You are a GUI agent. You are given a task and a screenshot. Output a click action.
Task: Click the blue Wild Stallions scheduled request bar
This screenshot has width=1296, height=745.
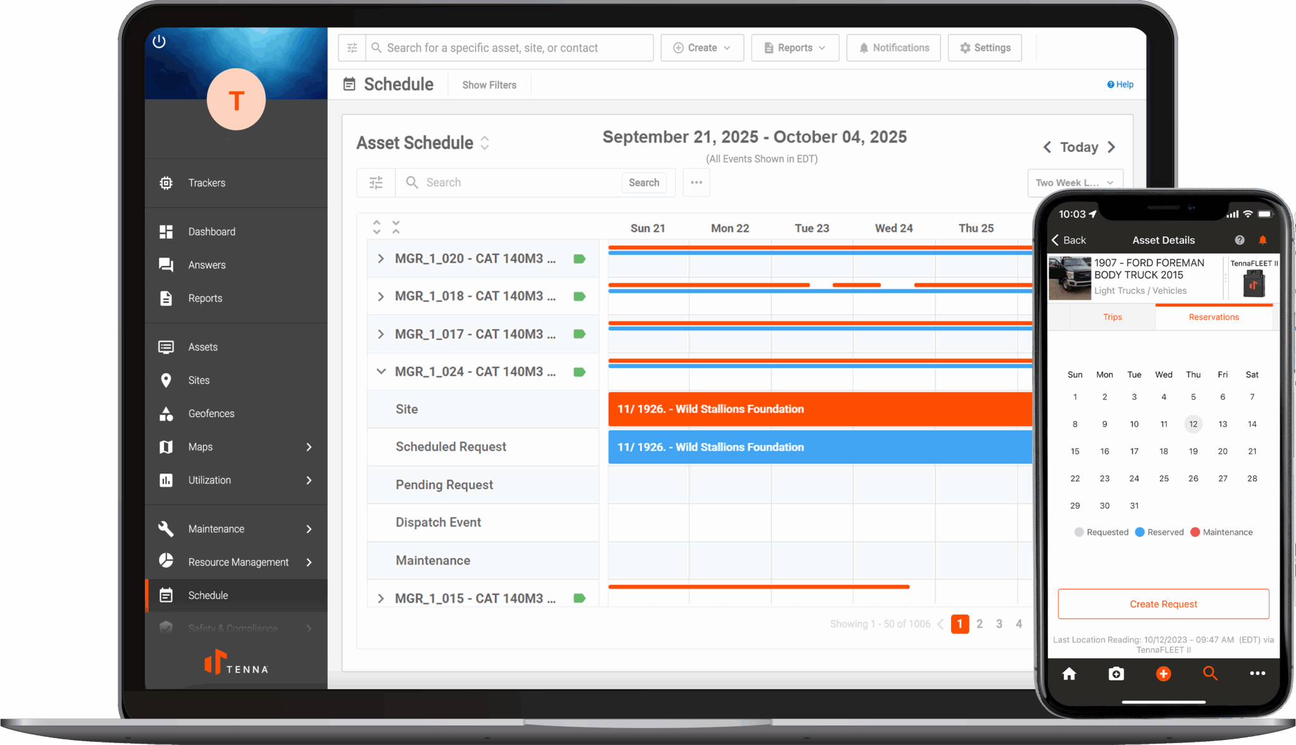tap(820, 447)
